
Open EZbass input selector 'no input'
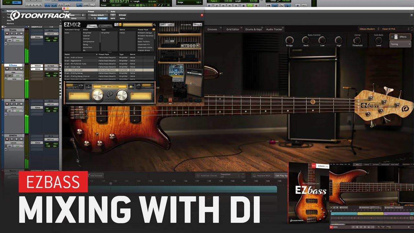(x=51, y=66)
